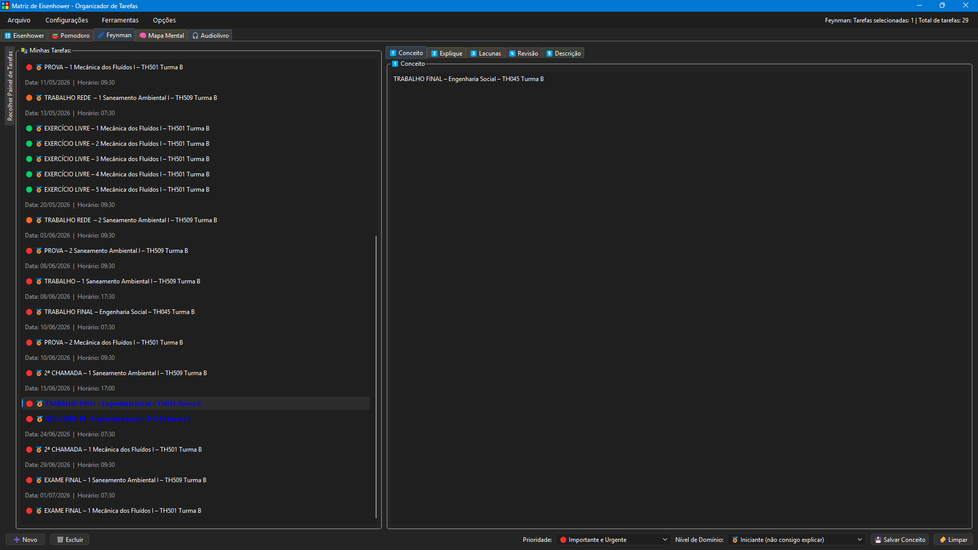The height and width of the screenshot is (550, 978).
Task: Save with the Salvar Conceito button
Action: [x=900, y=540]
